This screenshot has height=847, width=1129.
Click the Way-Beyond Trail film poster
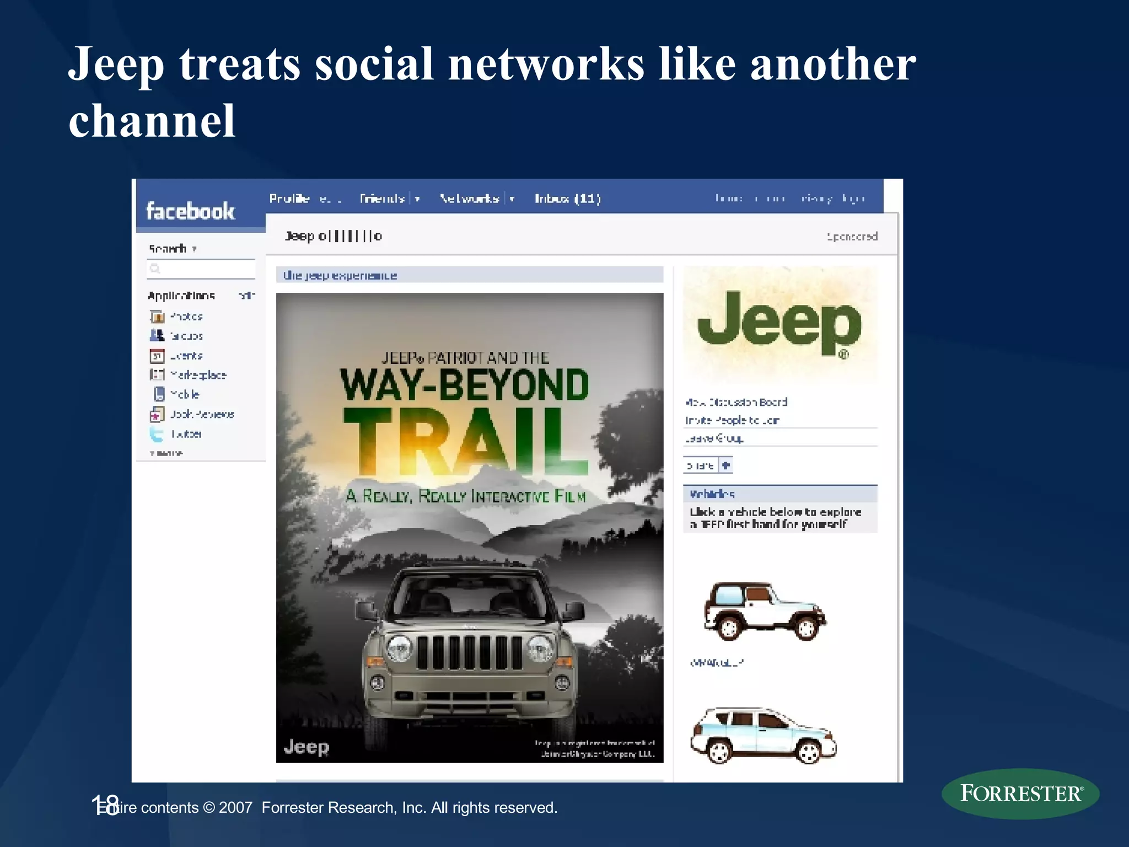point(470,528)
